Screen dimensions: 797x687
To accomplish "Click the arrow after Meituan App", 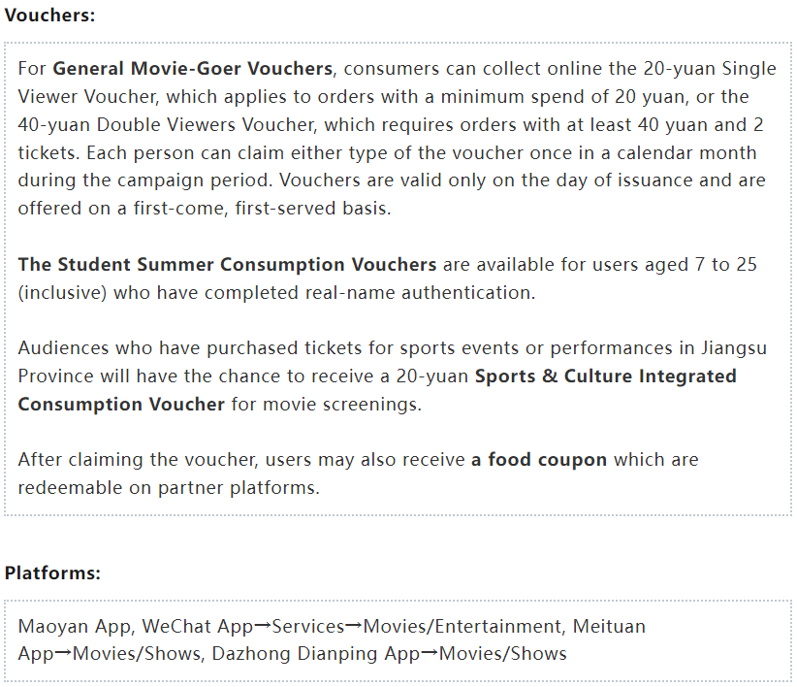I will 63,653.
